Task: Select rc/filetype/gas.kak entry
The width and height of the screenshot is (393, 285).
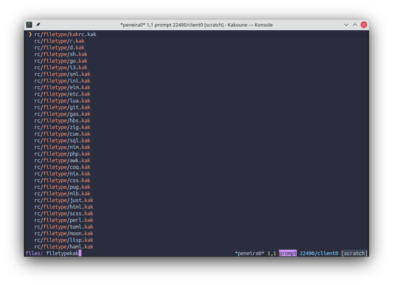Action: [x=62, y=114]
